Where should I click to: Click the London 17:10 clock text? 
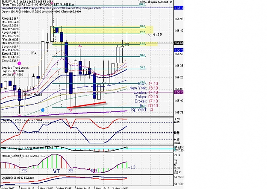[146, 93]
